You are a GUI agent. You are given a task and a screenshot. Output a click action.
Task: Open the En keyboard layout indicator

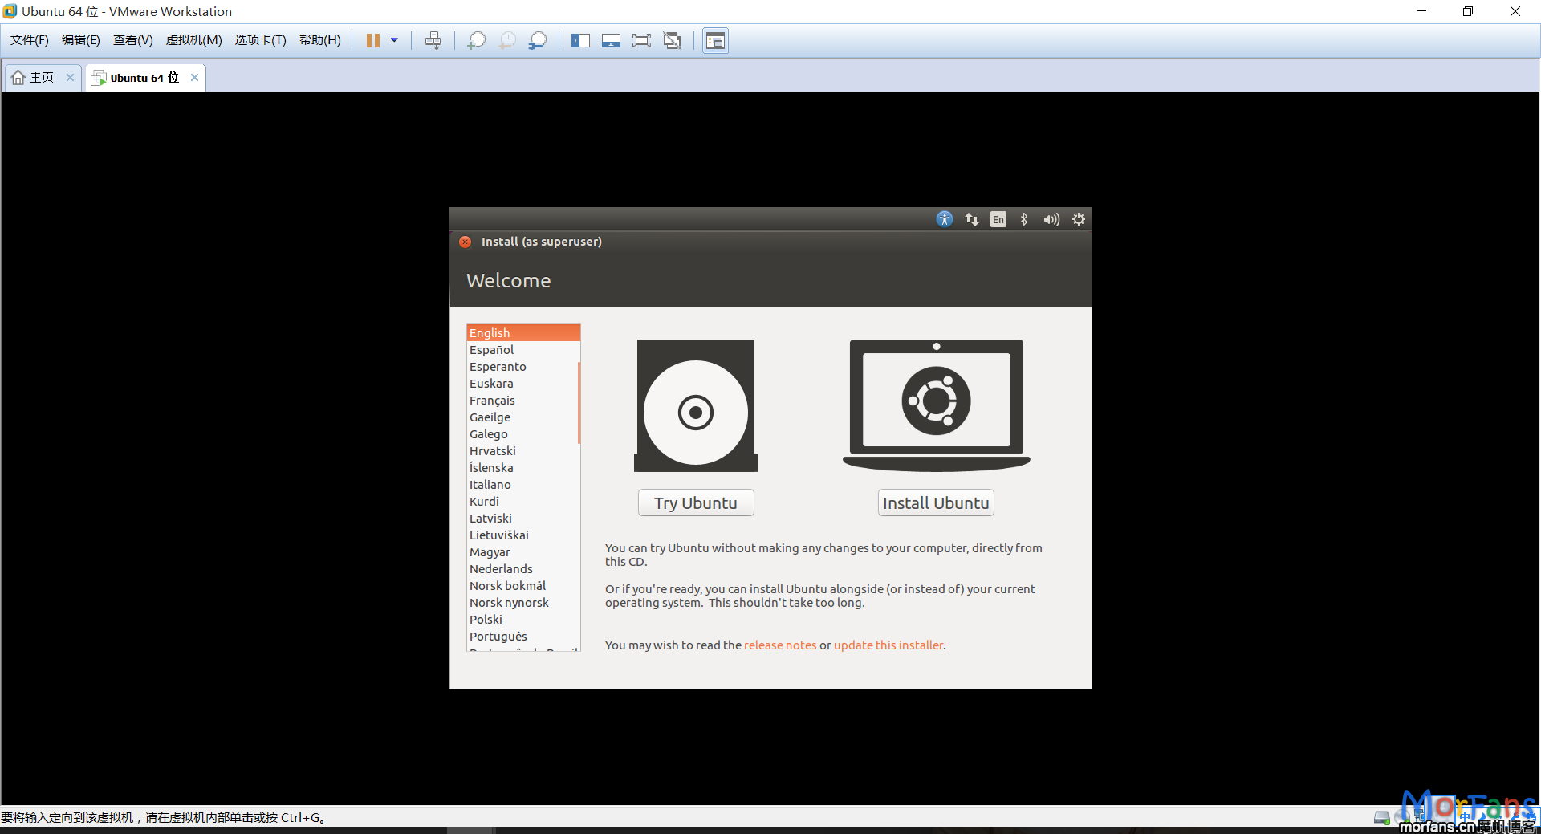pyautogui.click(x=998, y=219)
